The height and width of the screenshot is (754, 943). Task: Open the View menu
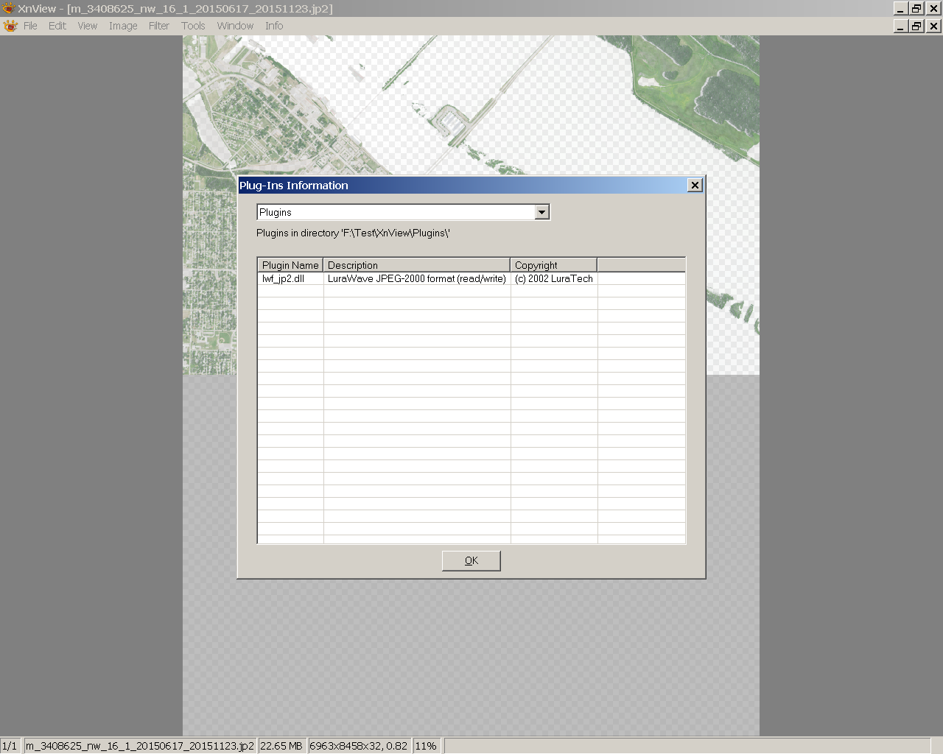88,26
